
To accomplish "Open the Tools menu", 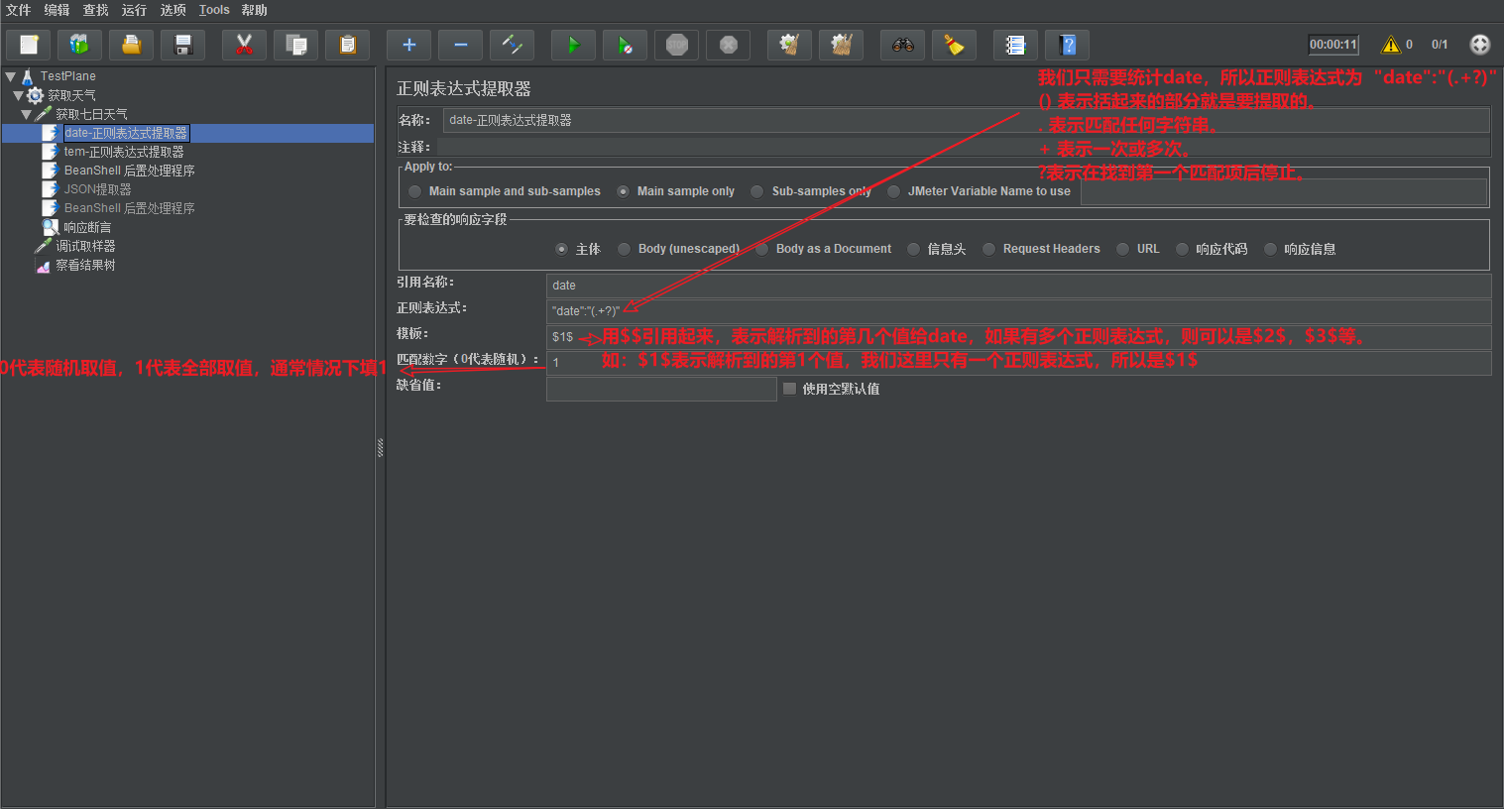I will click(214, 10).
